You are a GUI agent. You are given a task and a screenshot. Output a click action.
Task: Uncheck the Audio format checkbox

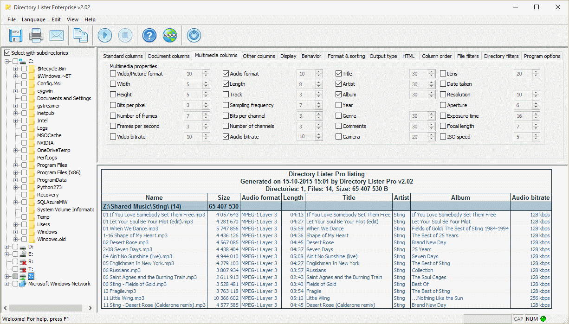(x=226, y=74)
